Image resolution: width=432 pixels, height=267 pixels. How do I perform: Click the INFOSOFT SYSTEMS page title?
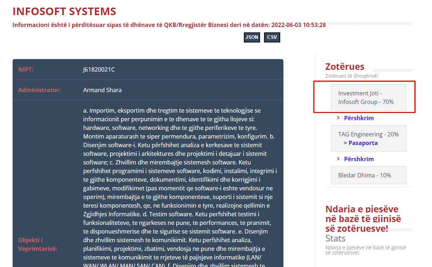point(64,11)
